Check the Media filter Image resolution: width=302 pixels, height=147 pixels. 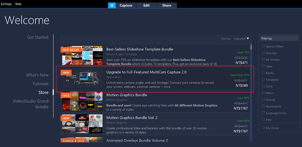[263, 73]
